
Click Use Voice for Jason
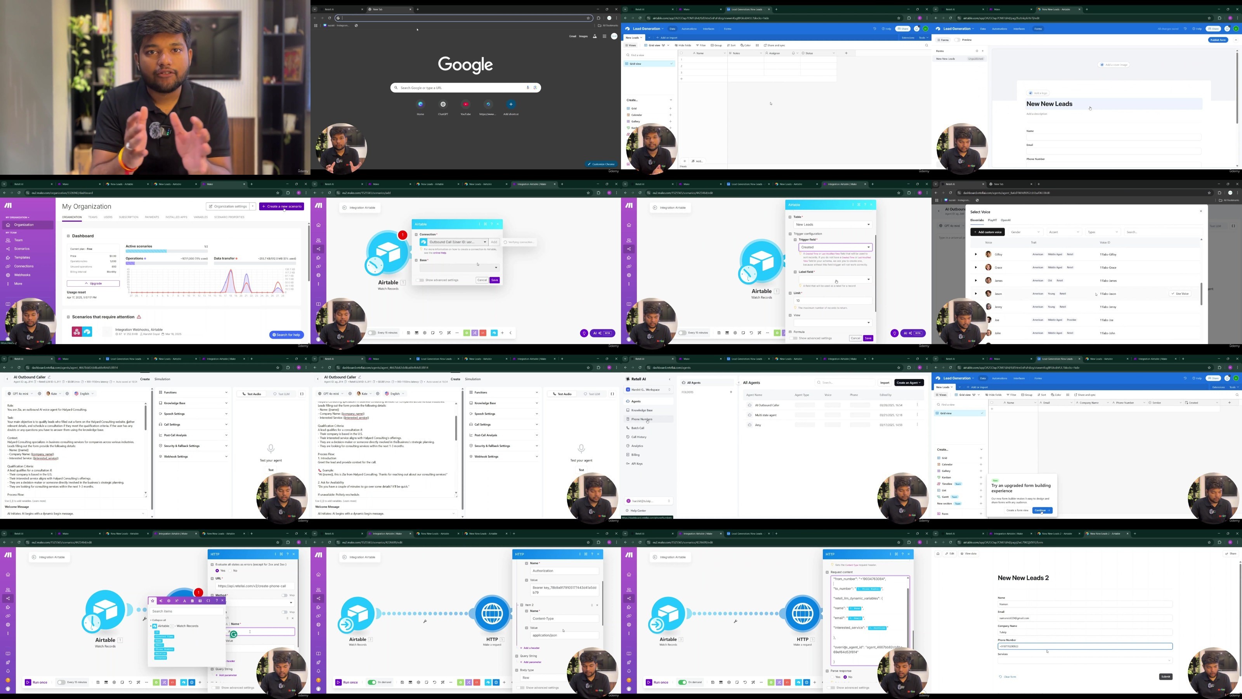[x=1180, y=293]
